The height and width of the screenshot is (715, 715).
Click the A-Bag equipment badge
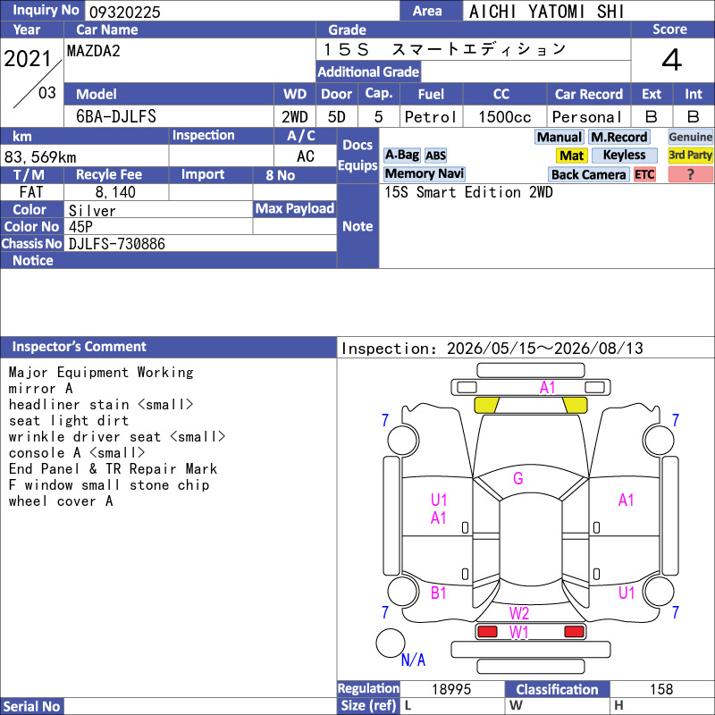pyautogui.click(x=401, y=156)
